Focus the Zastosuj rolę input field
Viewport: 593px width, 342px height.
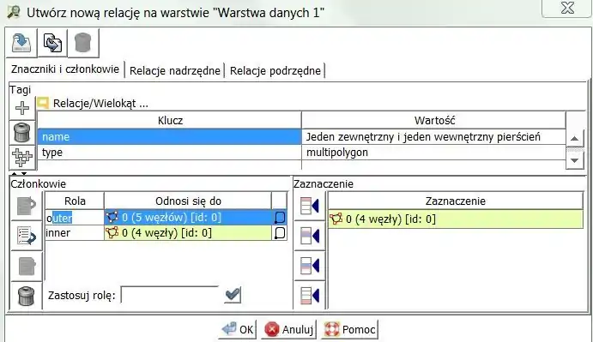tap(170, 295)
